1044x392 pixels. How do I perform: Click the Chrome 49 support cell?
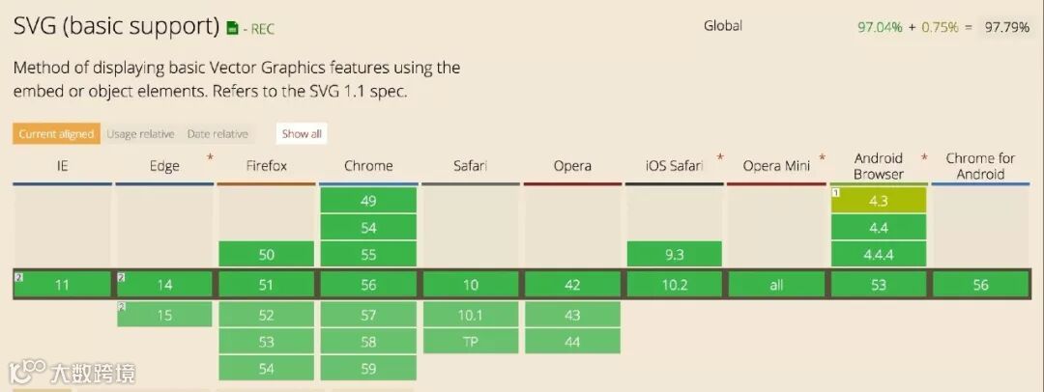(x=368, y=201)
